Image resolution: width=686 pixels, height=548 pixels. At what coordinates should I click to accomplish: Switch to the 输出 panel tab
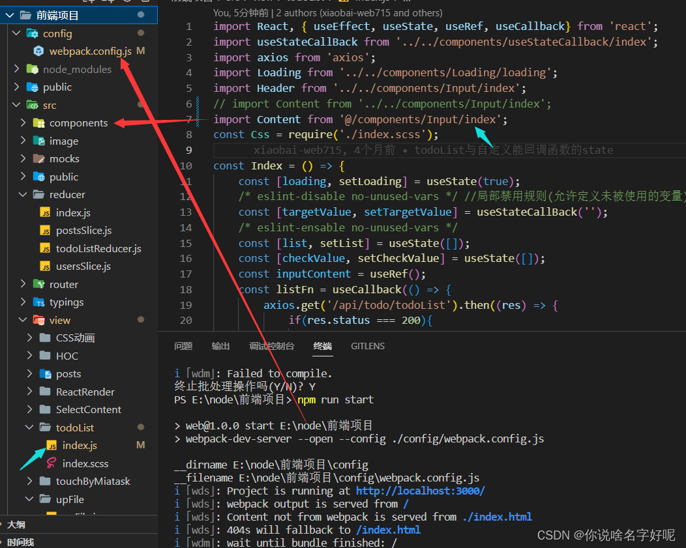coord(220,346)
